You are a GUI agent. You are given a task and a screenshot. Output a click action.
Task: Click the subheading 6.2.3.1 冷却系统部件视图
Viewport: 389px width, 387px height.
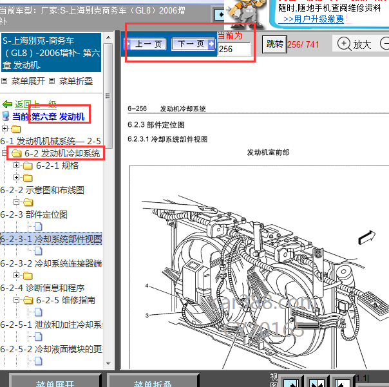coord(167,139)
